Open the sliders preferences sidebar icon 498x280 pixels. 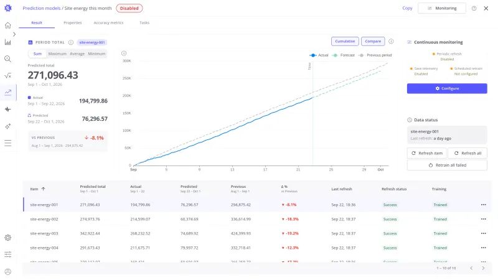click(8, 254)
